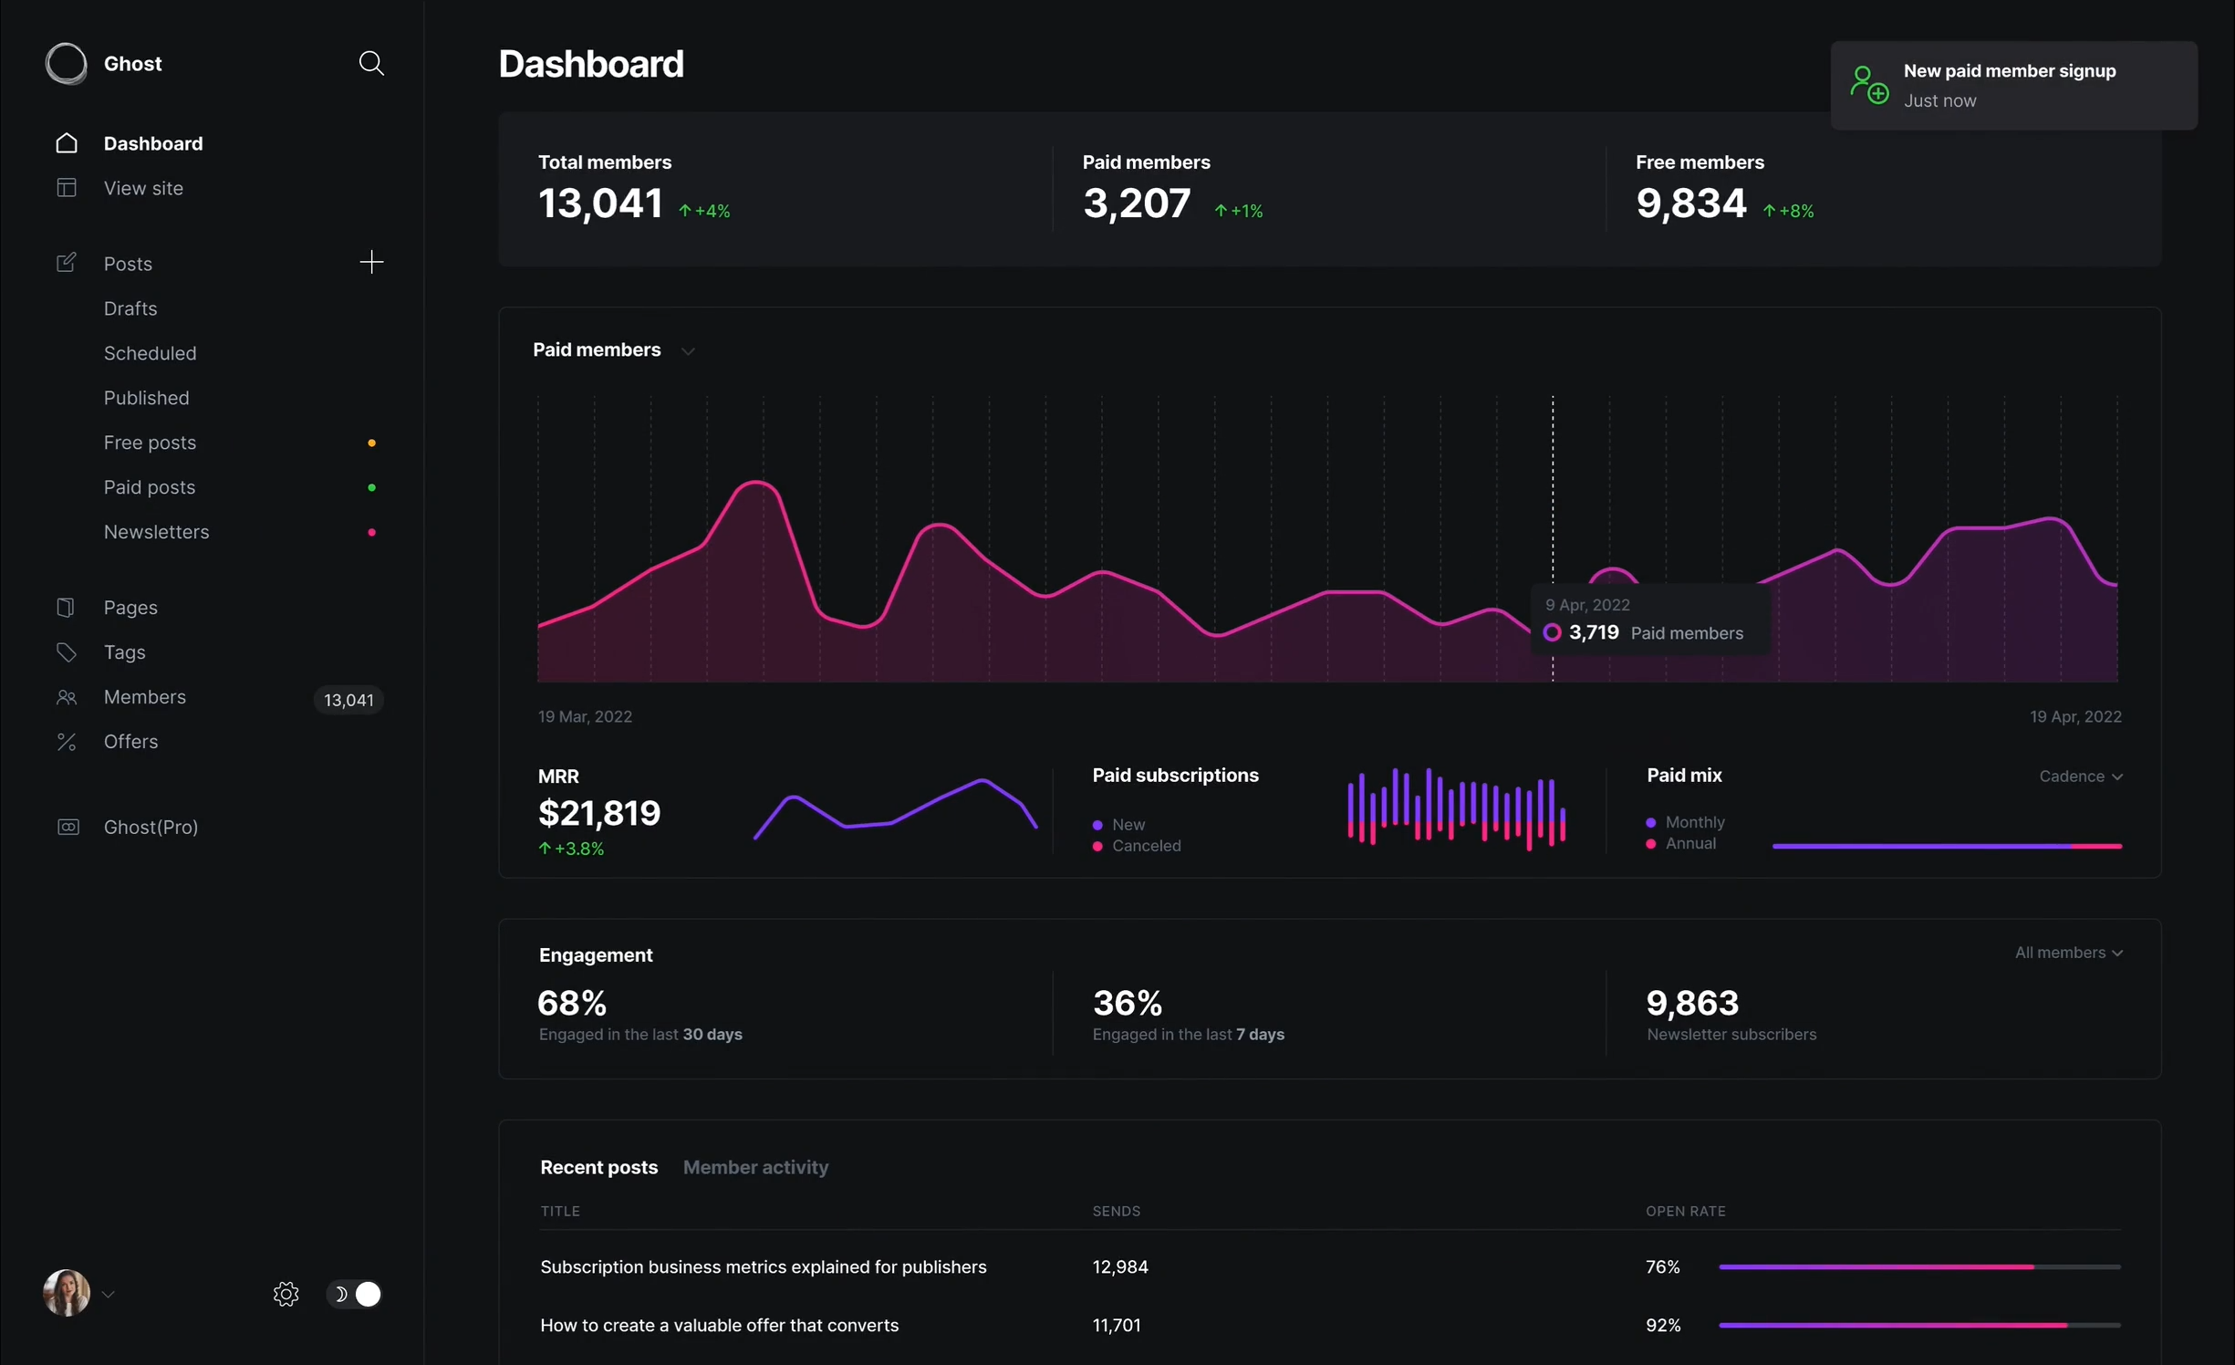Click the plus icon to create a new post
2235x1365 pixels.
pyautogui.click(x=371, y=263)
